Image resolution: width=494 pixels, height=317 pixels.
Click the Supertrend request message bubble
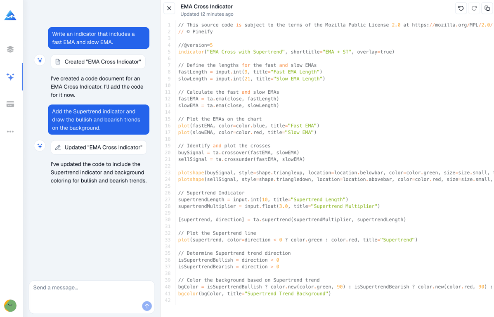tap(98, 120)
